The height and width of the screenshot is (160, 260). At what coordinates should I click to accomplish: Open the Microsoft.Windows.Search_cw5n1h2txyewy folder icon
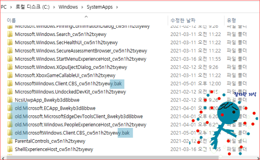click(10, 34)
